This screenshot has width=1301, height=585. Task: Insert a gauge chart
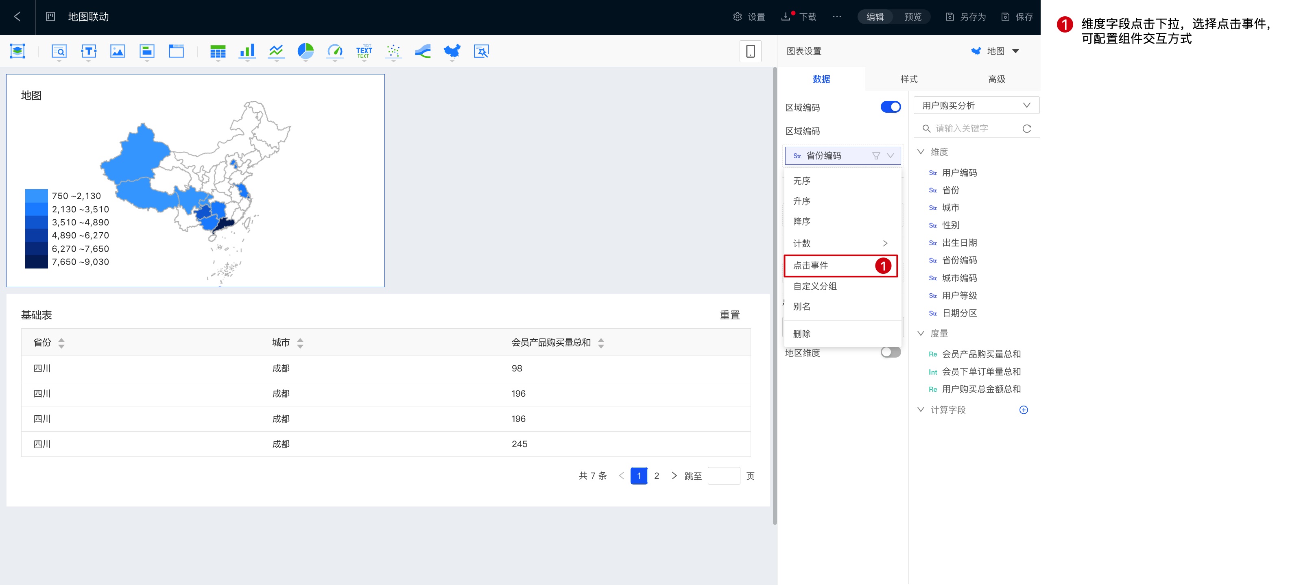335,51
